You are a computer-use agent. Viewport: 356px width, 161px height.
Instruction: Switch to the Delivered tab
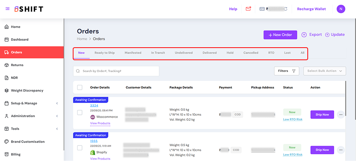(x=209, y=53)
